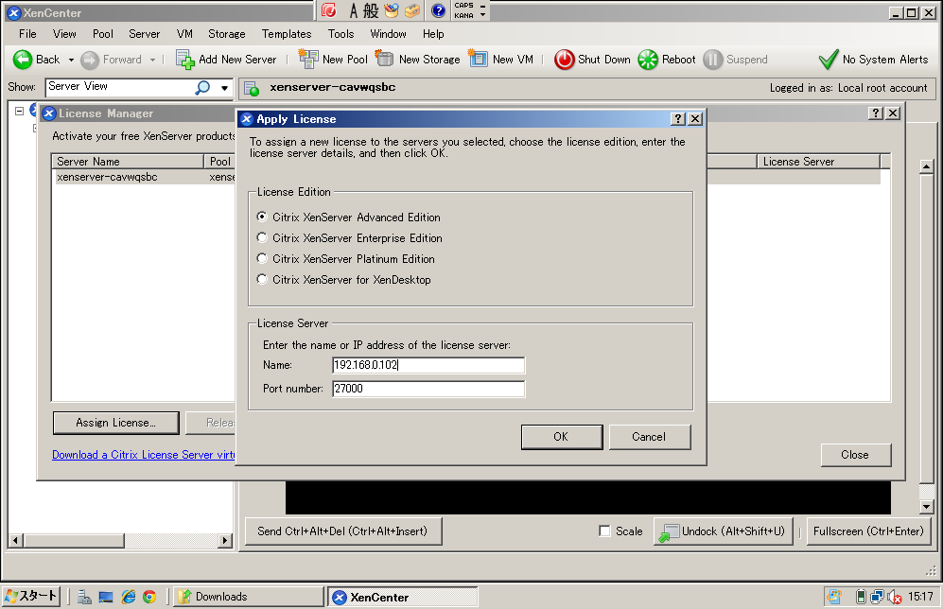The height and width of the screenshot is (609, 943).
Task: Click the Undock (Alt+Shift+U) button
Action: [723, 531]
